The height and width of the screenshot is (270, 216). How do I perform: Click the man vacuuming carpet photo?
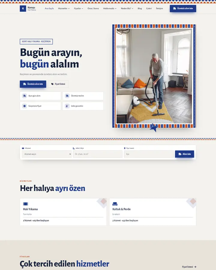(x=154, y=76)
